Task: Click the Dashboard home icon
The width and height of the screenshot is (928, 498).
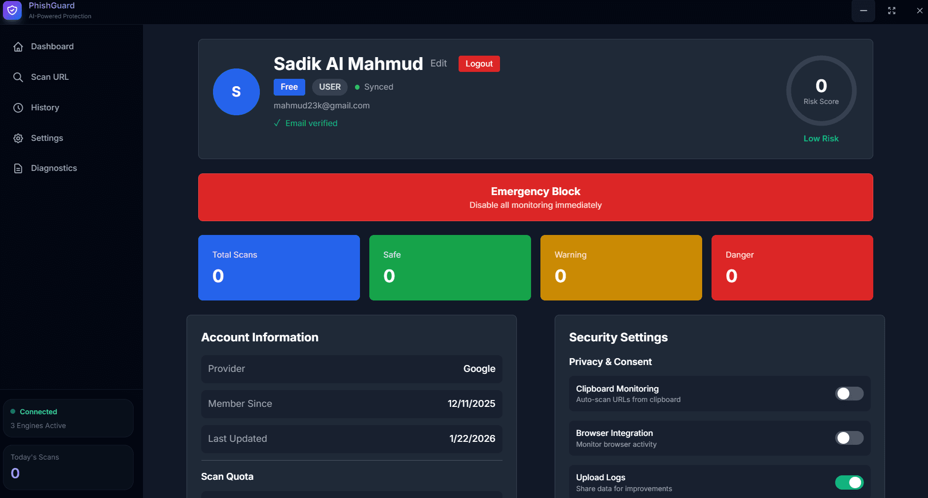Action: (18, 46)
